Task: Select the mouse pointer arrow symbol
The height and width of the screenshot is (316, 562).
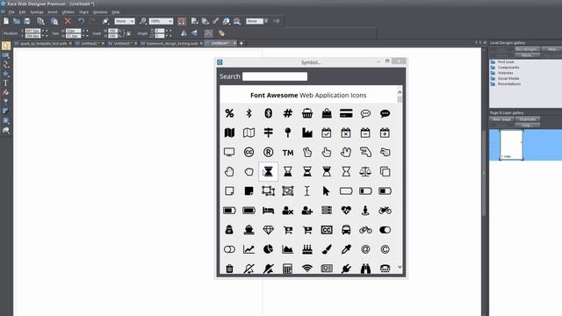Action: coord(326,191)
